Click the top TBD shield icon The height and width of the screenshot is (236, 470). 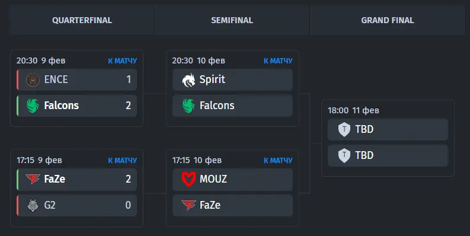[x=344, y=129]
